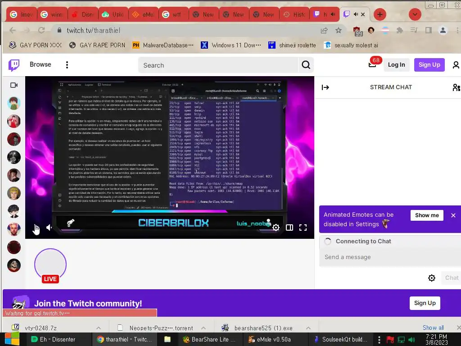Switch to the Disn tab
Viewport: 461px width, 346px height.
pyautogui.click(x=83, y=14)
